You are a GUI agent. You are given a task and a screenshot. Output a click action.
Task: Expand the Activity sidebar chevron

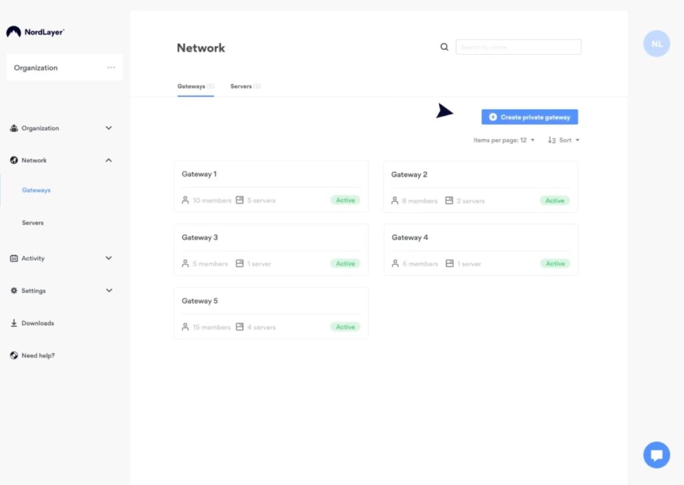109,258
